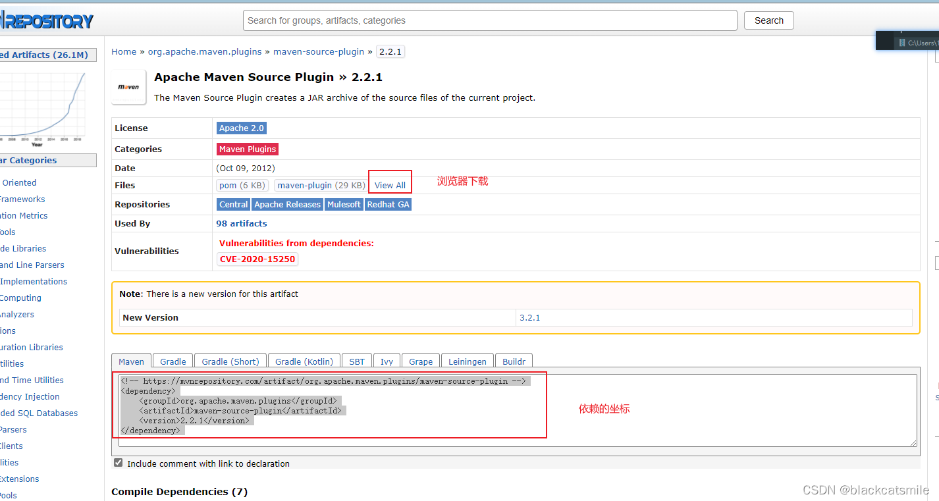Image resolution: width=939 pixels, height=501 pixels.
Task: Open Dependency Injection sidebar category
Action: click(x=30, y=396)
